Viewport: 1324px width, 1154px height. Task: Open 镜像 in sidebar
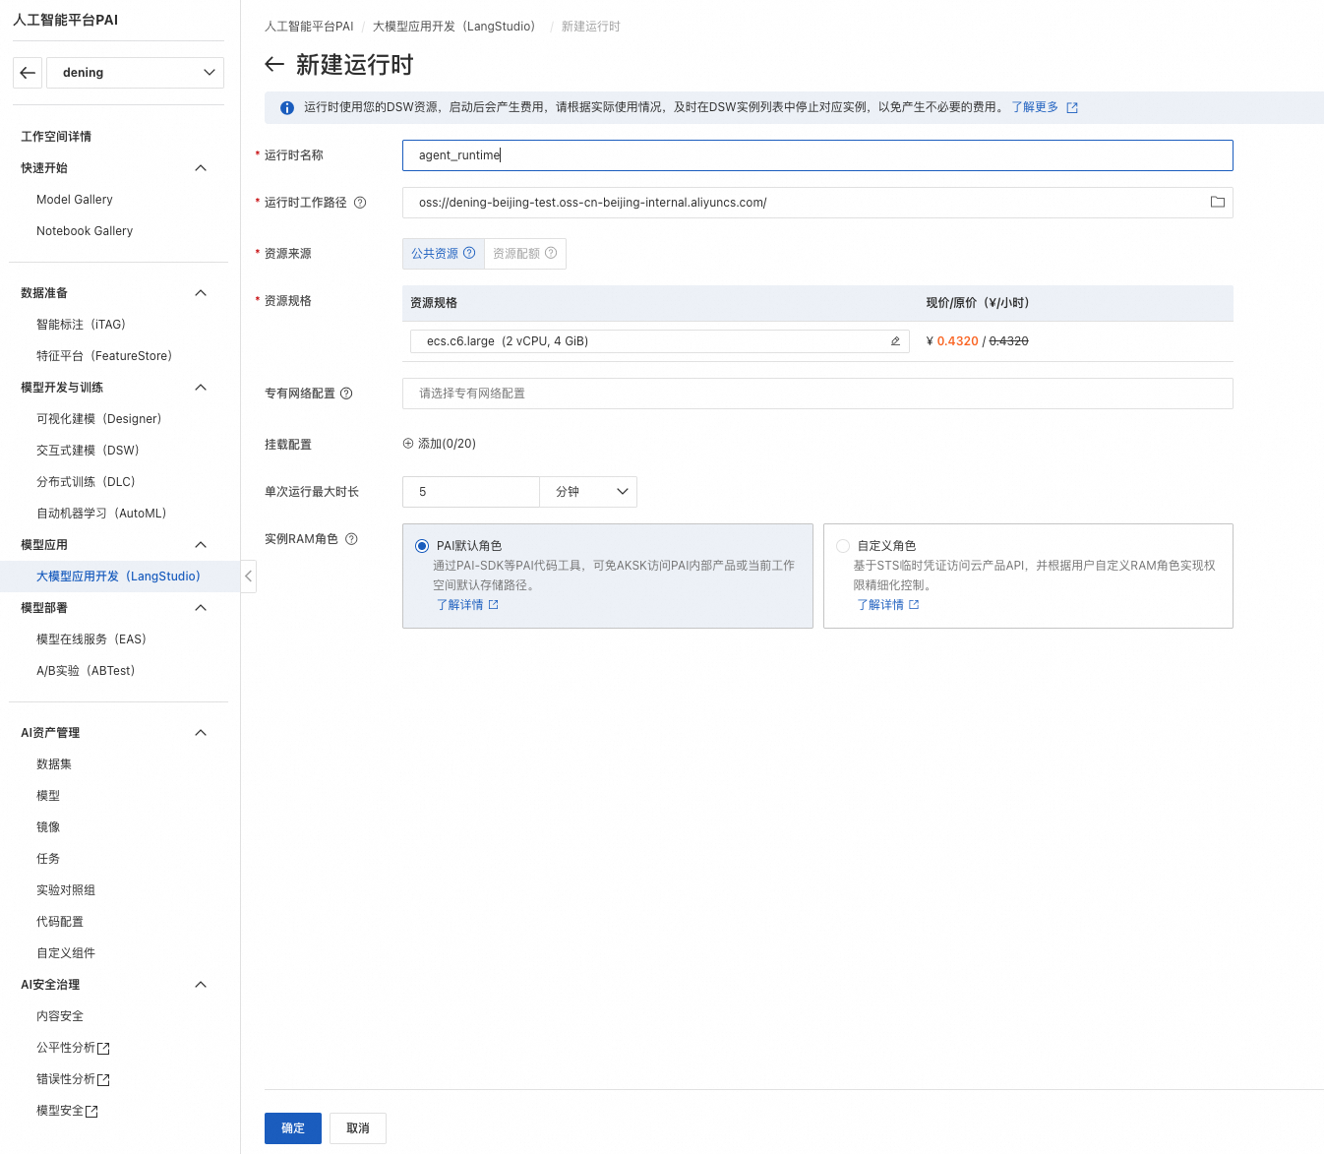click(48, 827)
